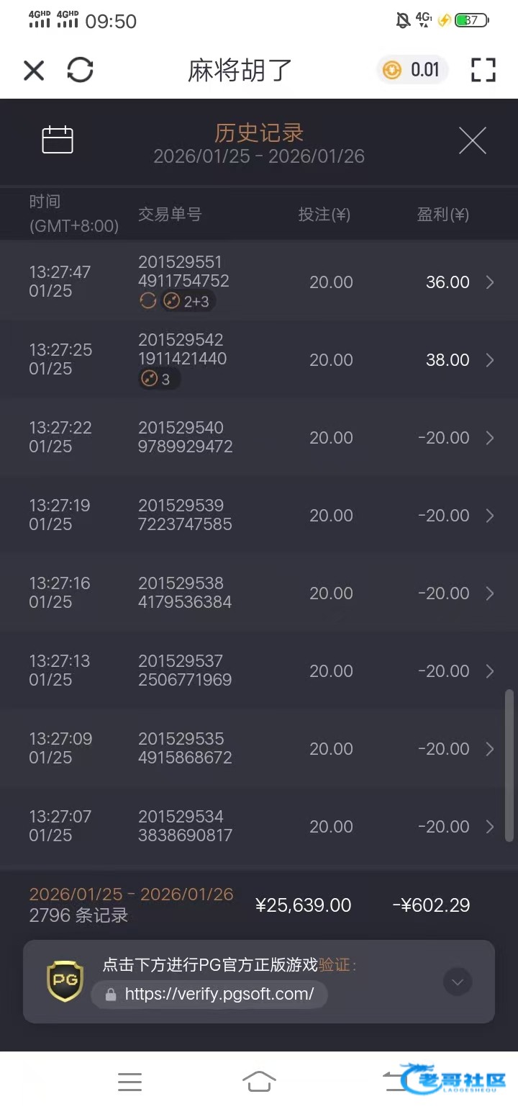Tap the free-spin 2+3 badge icon
Viewport: 518px width, 1112px height.
pyautogui.click(x=187, y=301)
